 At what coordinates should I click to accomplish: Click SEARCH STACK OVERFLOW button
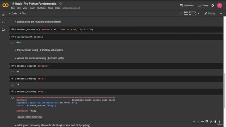coord(30,117)
